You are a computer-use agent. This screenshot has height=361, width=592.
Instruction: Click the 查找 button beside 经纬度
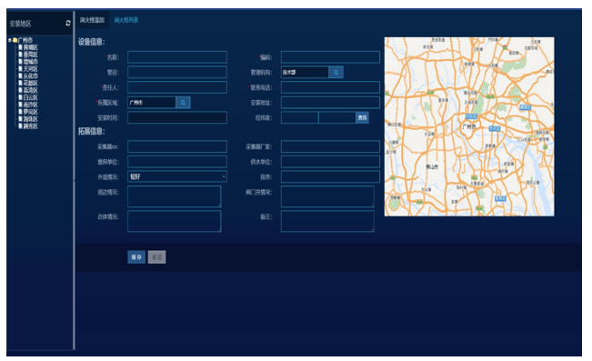pyautogui.click(x=362, y=117)
